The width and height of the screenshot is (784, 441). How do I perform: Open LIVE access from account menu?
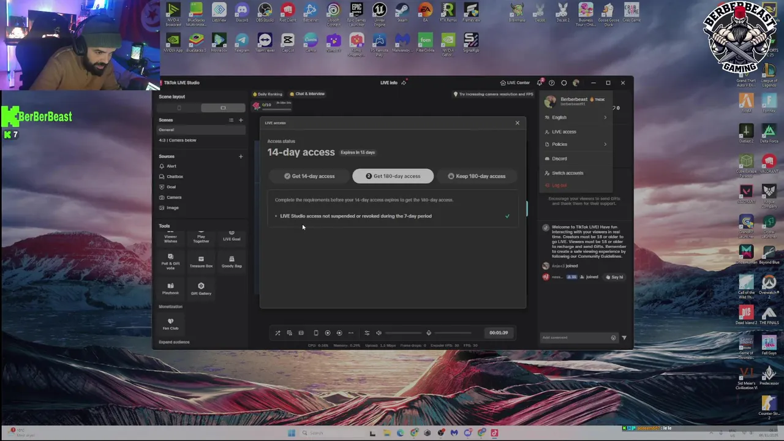[x=576, y=132]
